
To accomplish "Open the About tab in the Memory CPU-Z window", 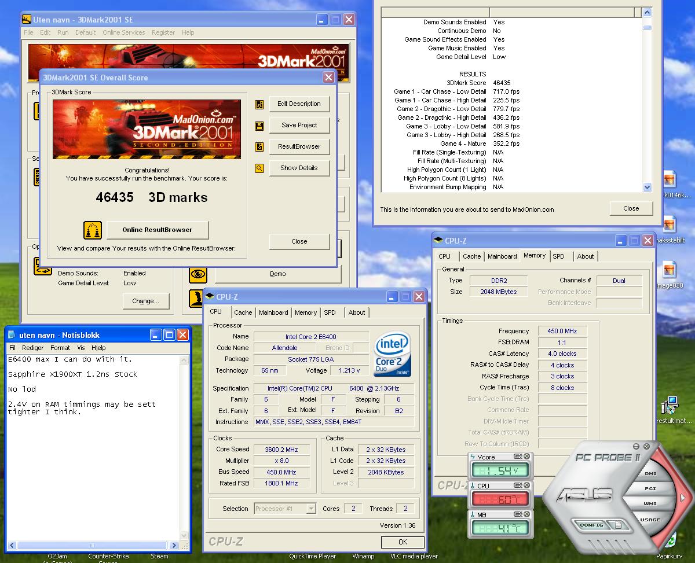I will (x=586, y=256).
